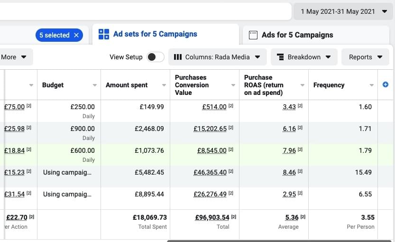Image resolution: width=395 pixels, height=242 pixels.
Task: Click the Columns bars icon
Action: [x=178, y=57]
